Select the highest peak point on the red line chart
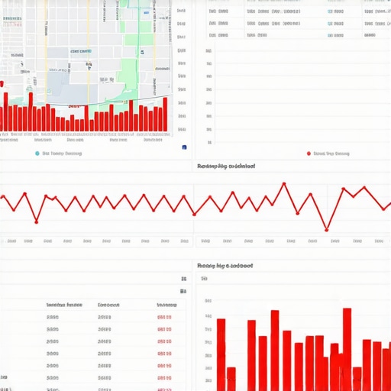The width and height of the screenshot is (391, 391). point(284,183)
